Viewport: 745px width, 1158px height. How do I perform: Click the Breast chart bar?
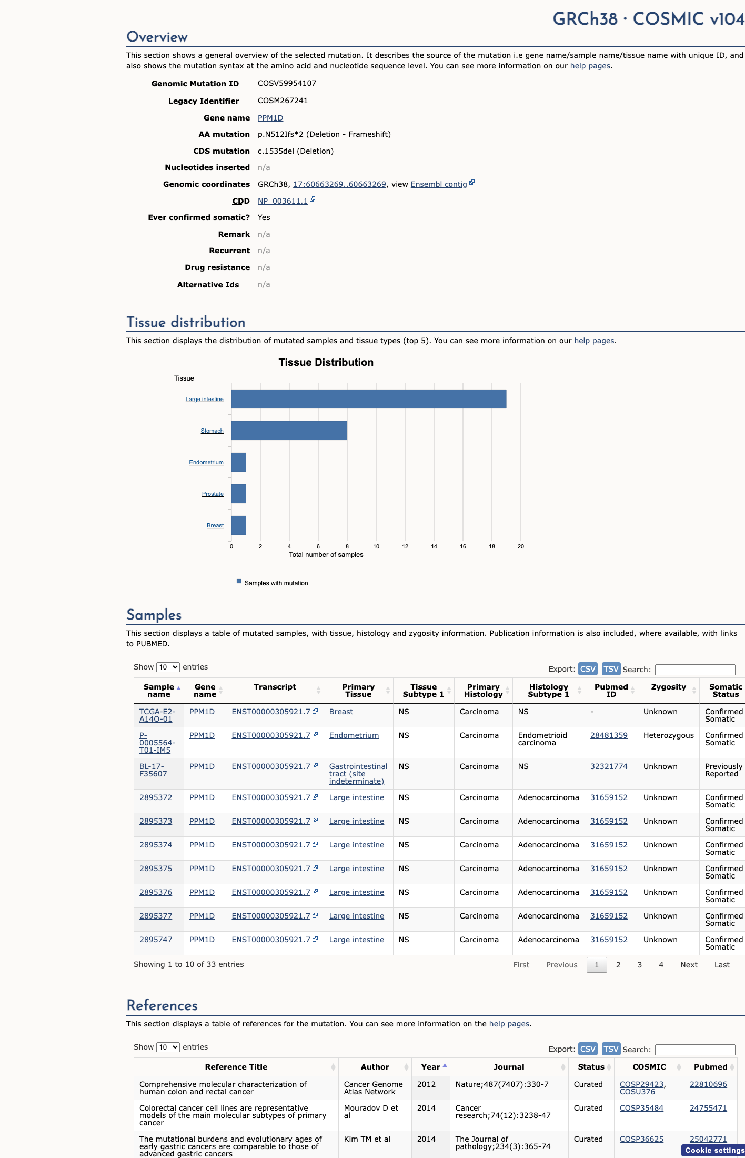tap(239, 525)
